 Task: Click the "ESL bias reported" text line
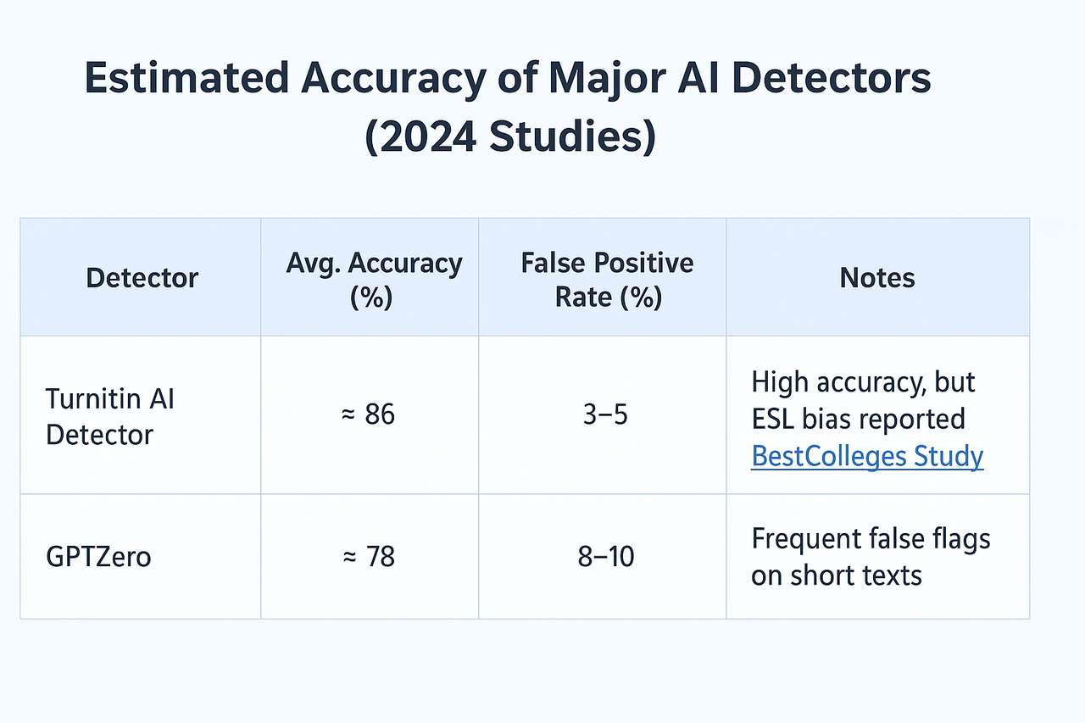tap(858, 419)
